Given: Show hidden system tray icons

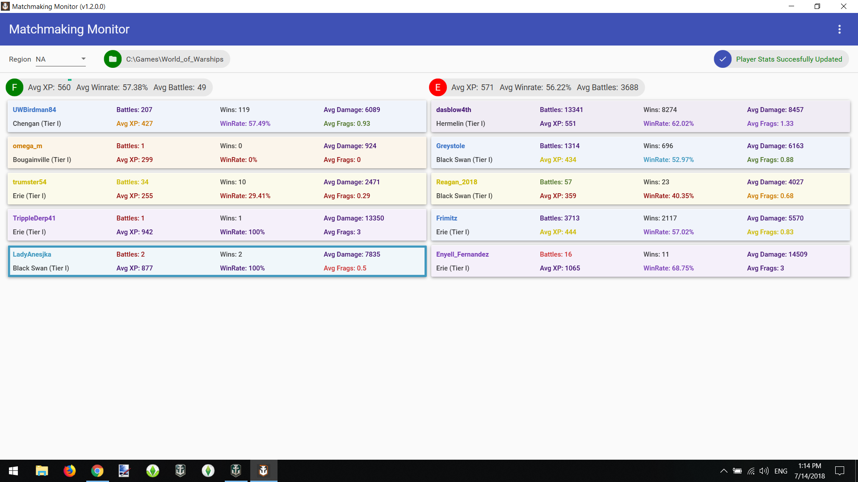Looking at the screenshot, I should (x=723, y=471).
